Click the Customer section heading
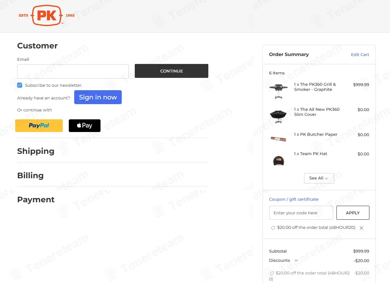 click(37, 46)
